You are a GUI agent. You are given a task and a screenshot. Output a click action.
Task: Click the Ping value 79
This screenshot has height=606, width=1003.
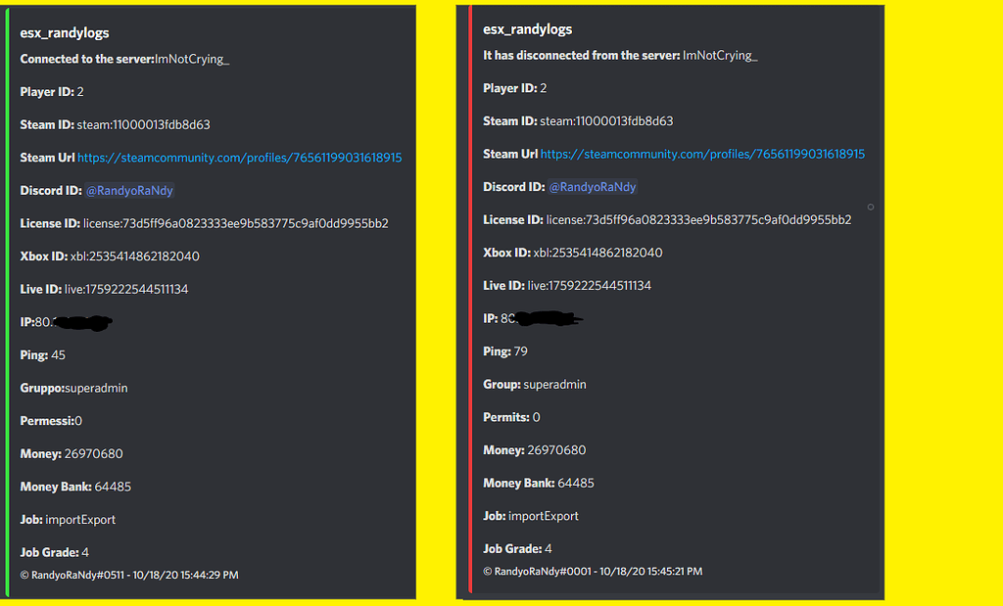click(x=521, y=351)
